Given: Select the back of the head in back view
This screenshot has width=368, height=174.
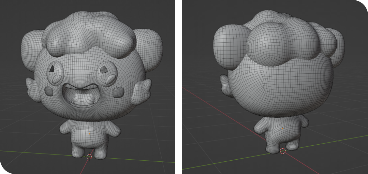Looking at the screenshot, I should [280, 89].
